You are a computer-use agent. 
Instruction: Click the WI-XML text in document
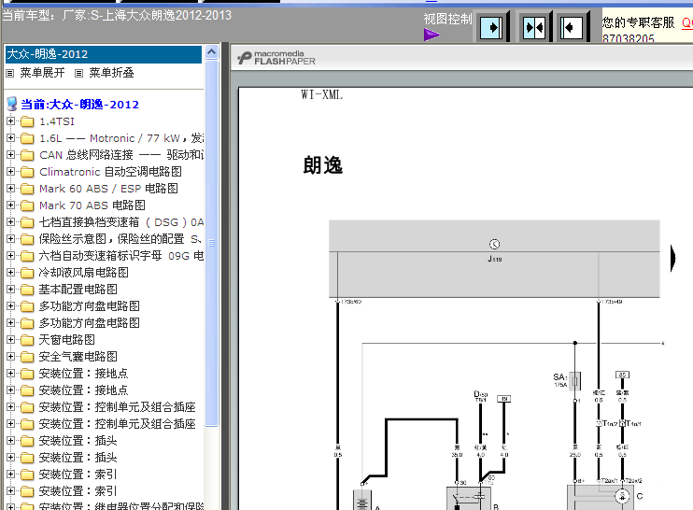[x=321, y=94]
